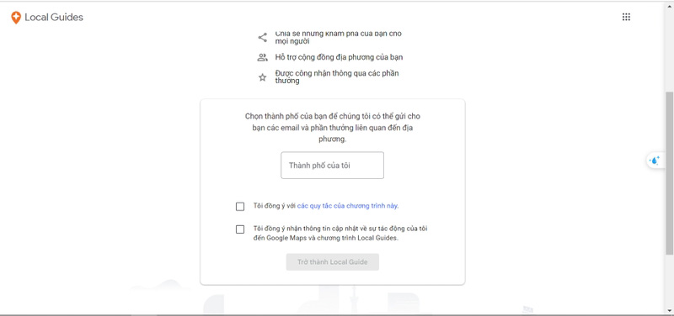Click the star rewards icon

coord(262,77)
